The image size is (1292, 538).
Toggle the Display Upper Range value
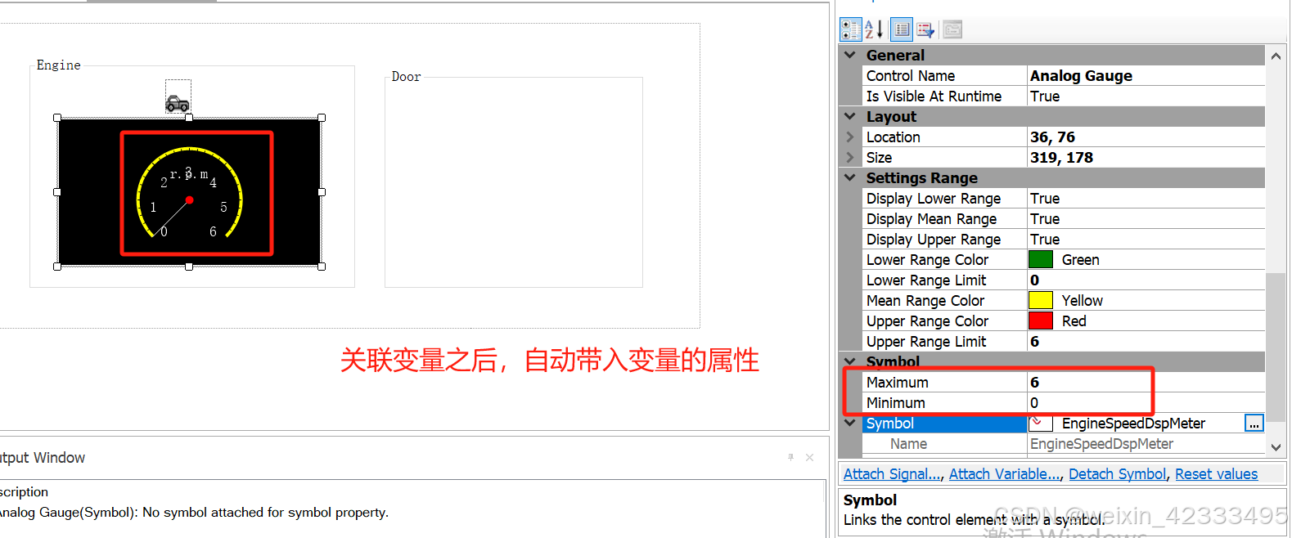1146,239
